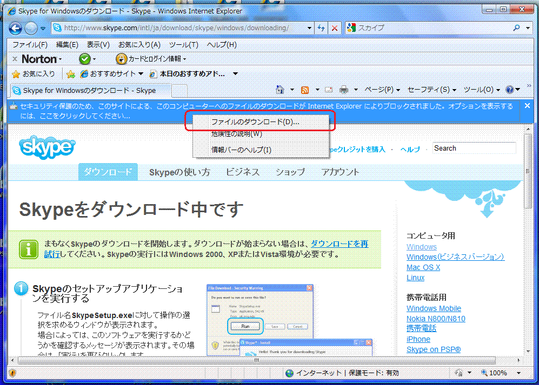The width and height of the screenshot is (539, 385).
Task: Click the Skype site Search field
Action: pyautogui.click(x=474, y=148)
